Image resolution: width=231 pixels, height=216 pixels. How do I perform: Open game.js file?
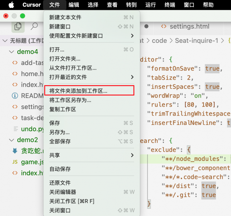(x=22, y=162)
